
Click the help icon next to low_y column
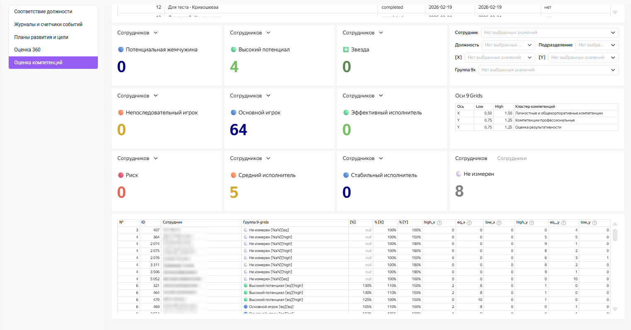pyautogui.click(x=595, y=223)
